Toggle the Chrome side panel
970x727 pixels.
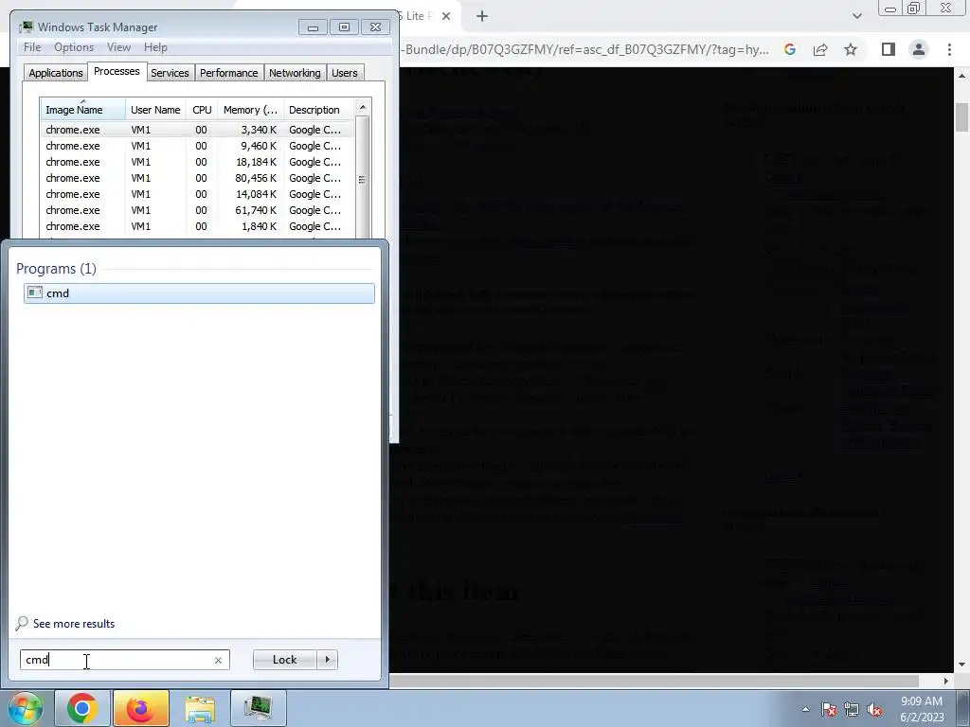pyautogui.click(x=889, y=49)
